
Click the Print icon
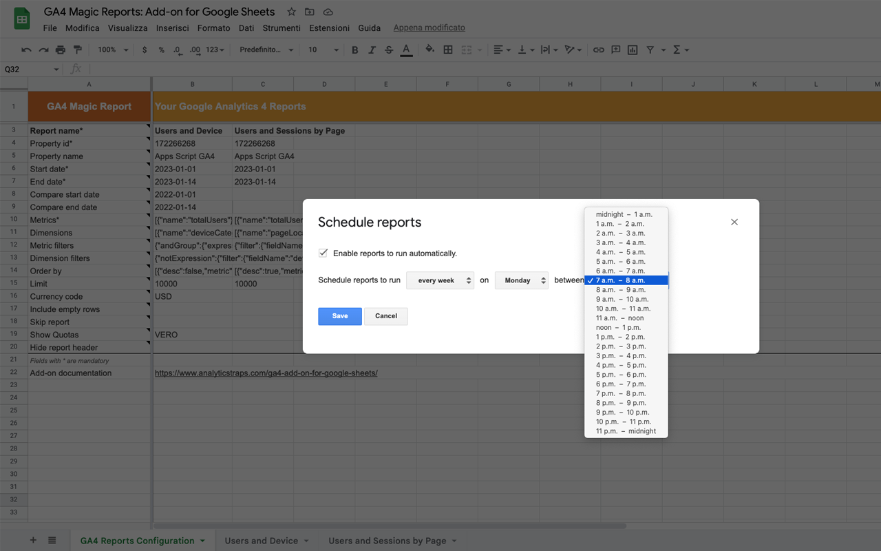click(60, 49)
